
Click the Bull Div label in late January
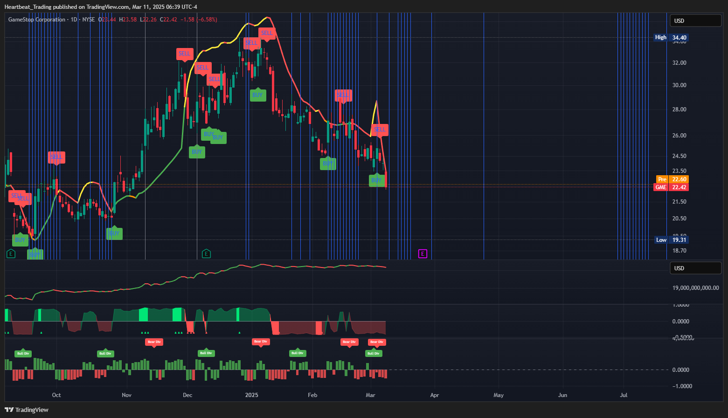pyautogui.click(x=298, y=353)
